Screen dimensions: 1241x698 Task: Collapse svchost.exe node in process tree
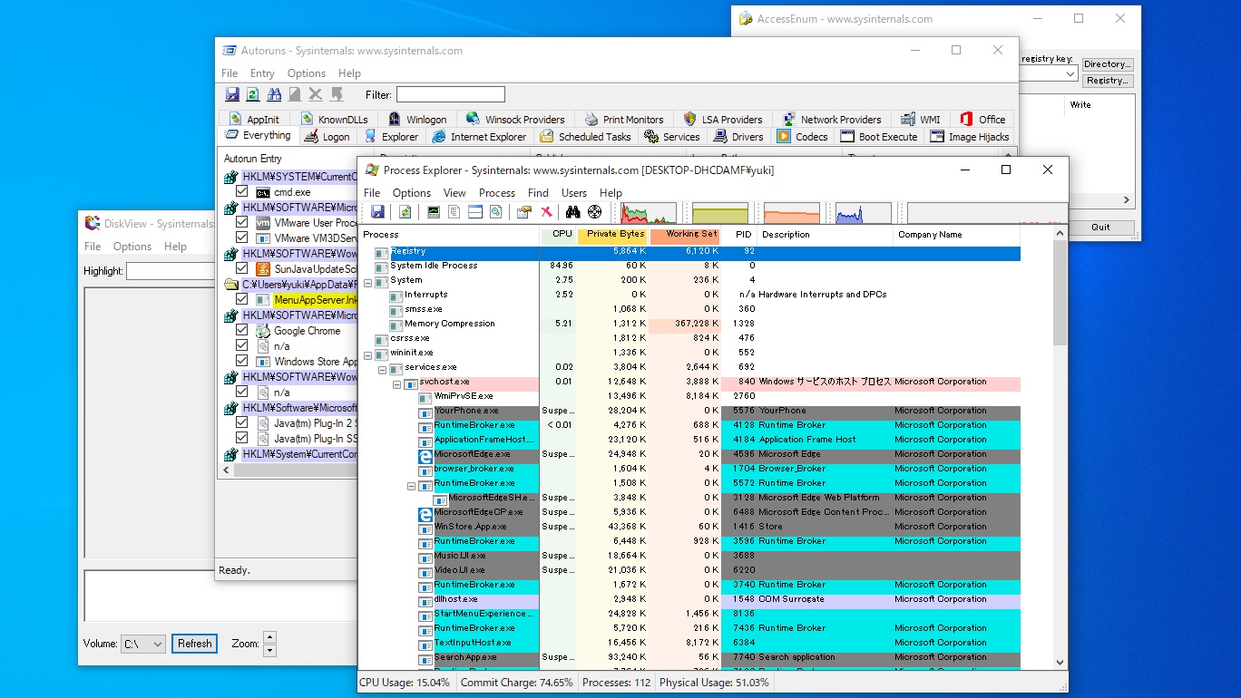[x=396, y=384]
